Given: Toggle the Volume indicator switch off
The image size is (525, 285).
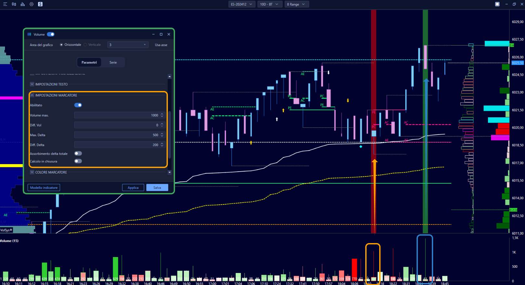Looking at the screenshot, I should 51,34.
